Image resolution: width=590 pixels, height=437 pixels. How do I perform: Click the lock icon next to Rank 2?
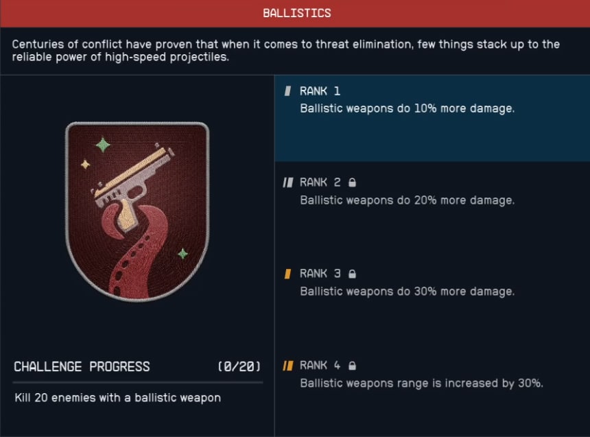coord(352,182)
